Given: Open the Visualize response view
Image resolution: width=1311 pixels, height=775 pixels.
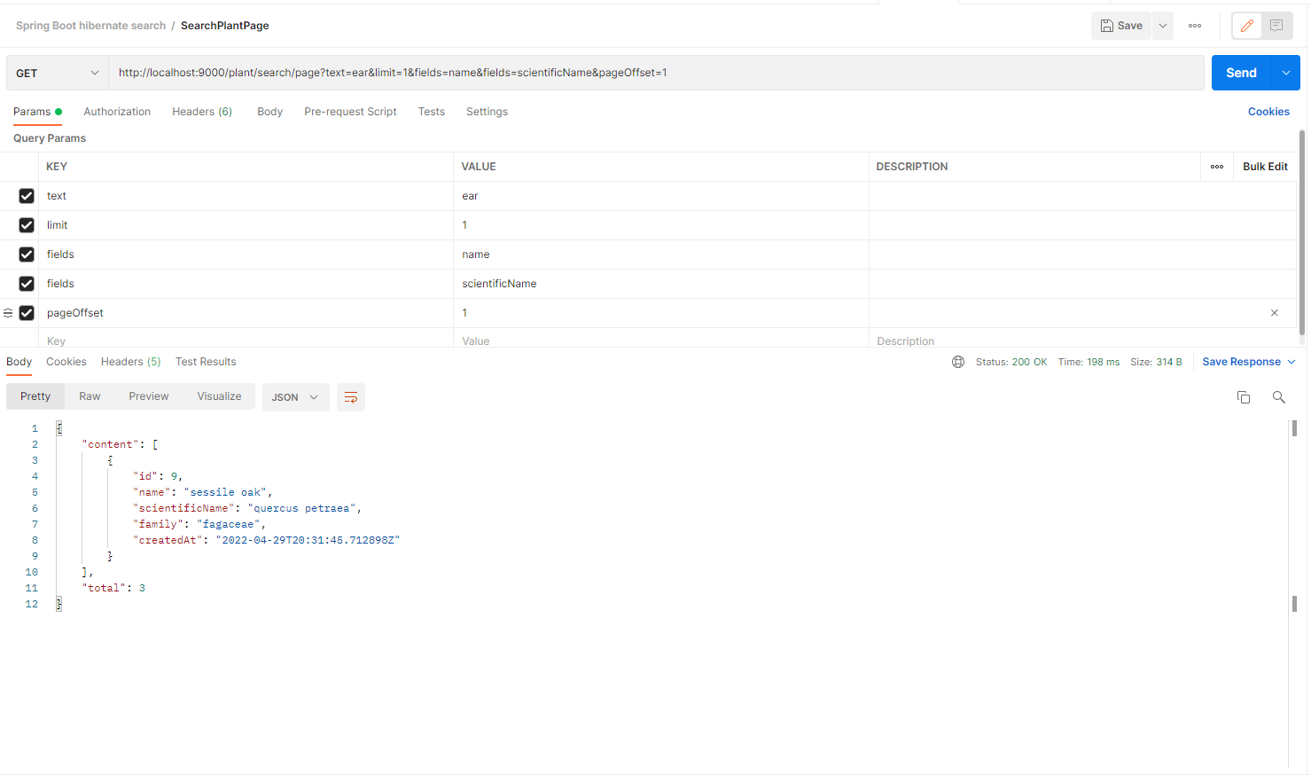Looking at the screenshot, I should point(219,396).
